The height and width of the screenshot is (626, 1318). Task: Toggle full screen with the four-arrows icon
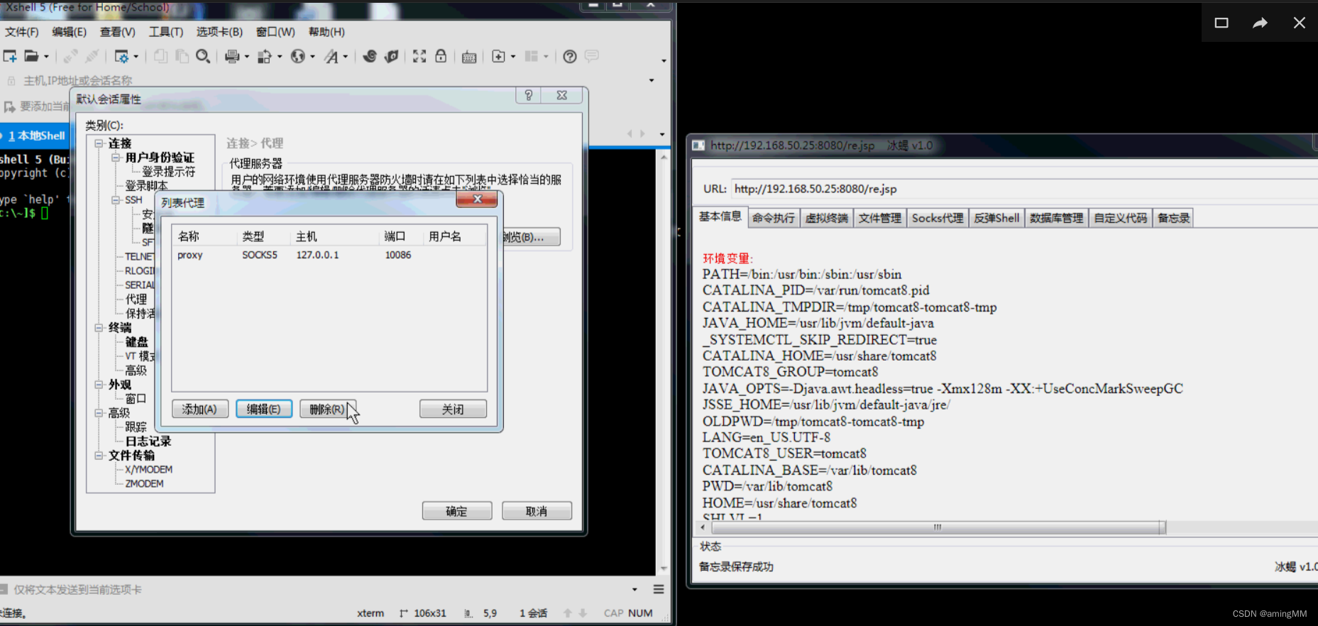(419, 56)
